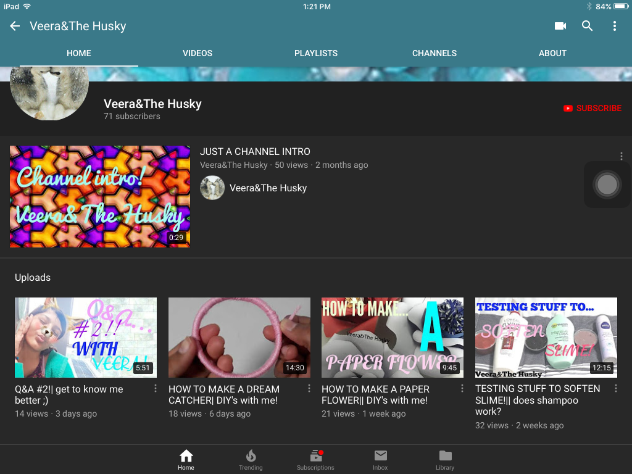The width and height of the screenshot is (632, 474).
Task: Play the soften slime thumbnail
Action: 546,338
